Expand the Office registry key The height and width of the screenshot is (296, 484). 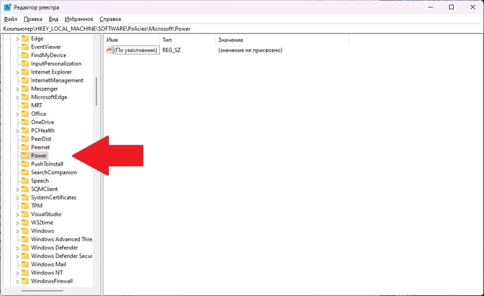coord(17,114)
